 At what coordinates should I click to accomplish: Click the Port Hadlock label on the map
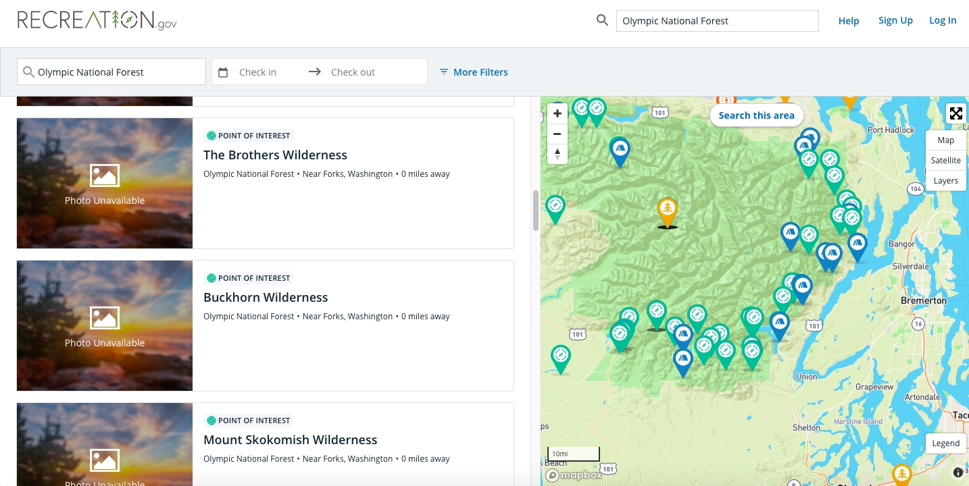[x=891, y=130]
